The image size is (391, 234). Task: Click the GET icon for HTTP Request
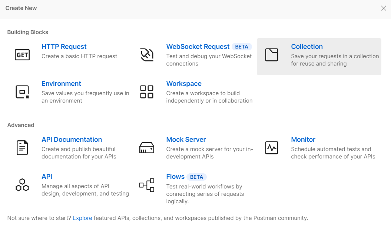point(22,55)
